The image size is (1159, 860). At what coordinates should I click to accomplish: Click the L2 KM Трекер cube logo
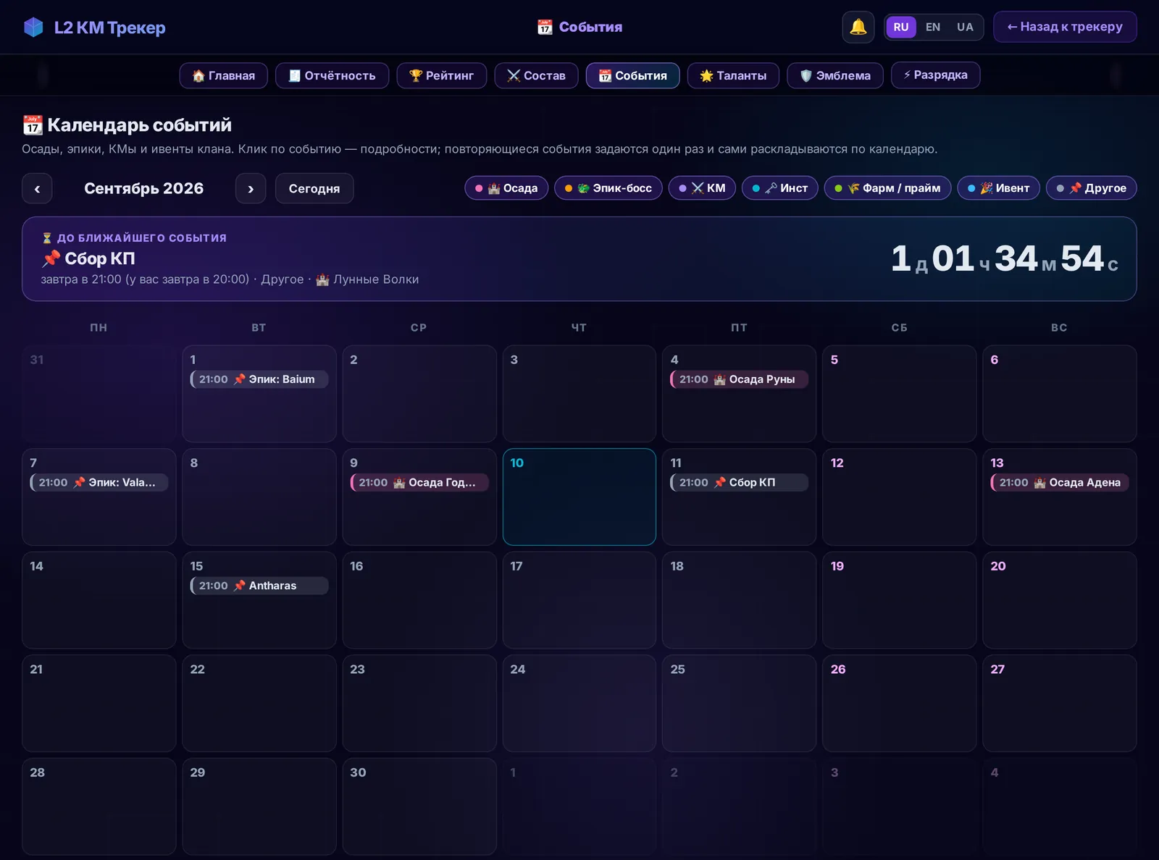coord(33,28)
